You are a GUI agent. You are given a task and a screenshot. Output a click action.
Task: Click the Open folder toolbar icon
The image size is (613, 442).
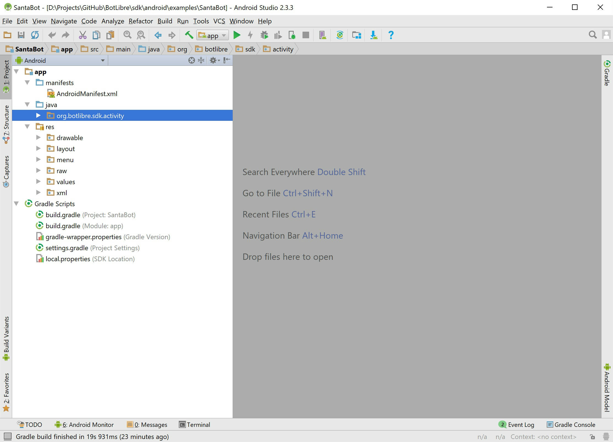point(7,35)
